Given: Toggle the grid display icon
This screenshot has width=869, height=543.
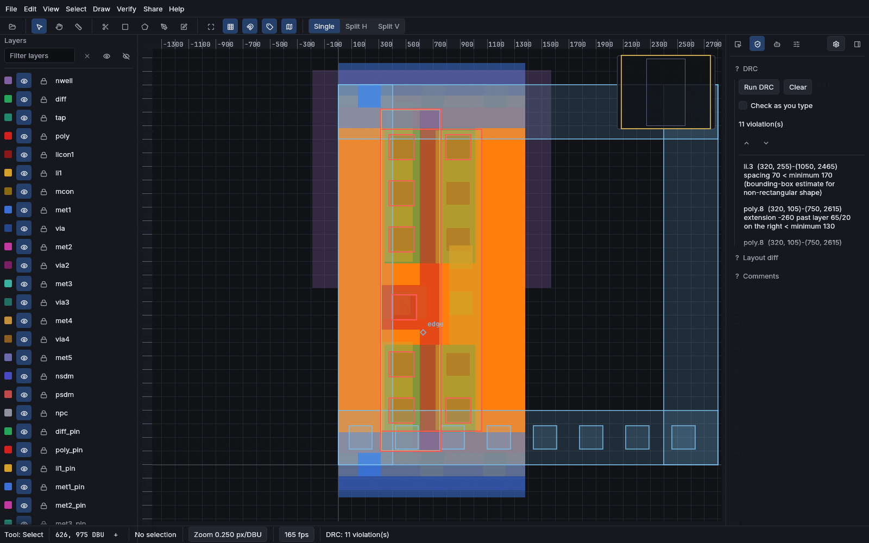Looking at the screenshot, I should (230, 27).
